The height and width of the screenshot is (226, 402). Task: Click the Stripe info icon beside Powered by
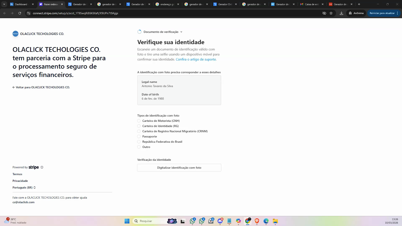(x=42, y=167)
